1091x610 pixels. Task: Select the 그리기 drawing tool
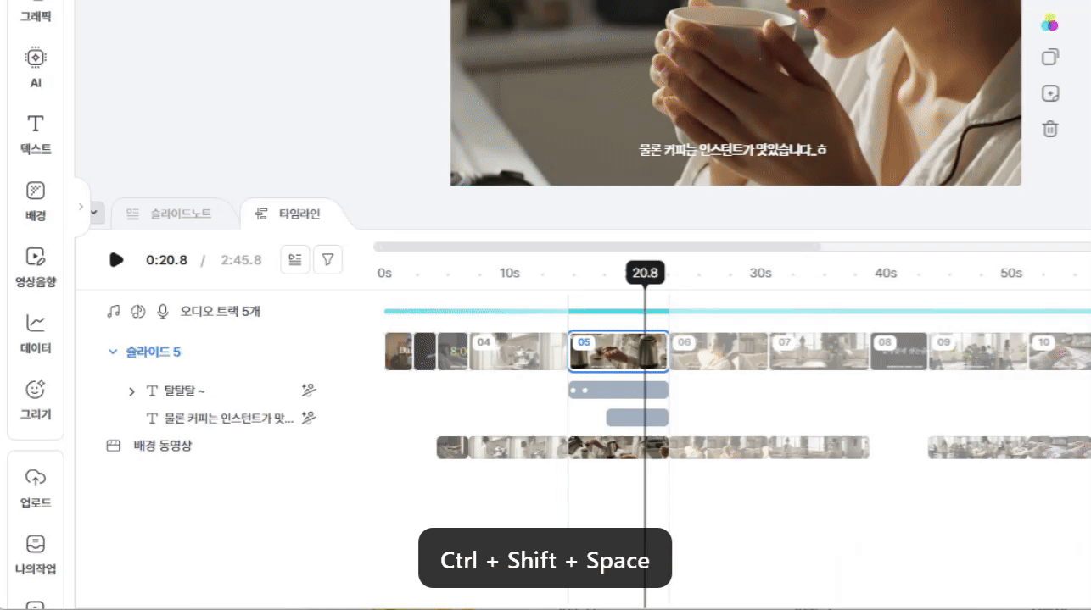pyautogui.click(x=35, y=399)
